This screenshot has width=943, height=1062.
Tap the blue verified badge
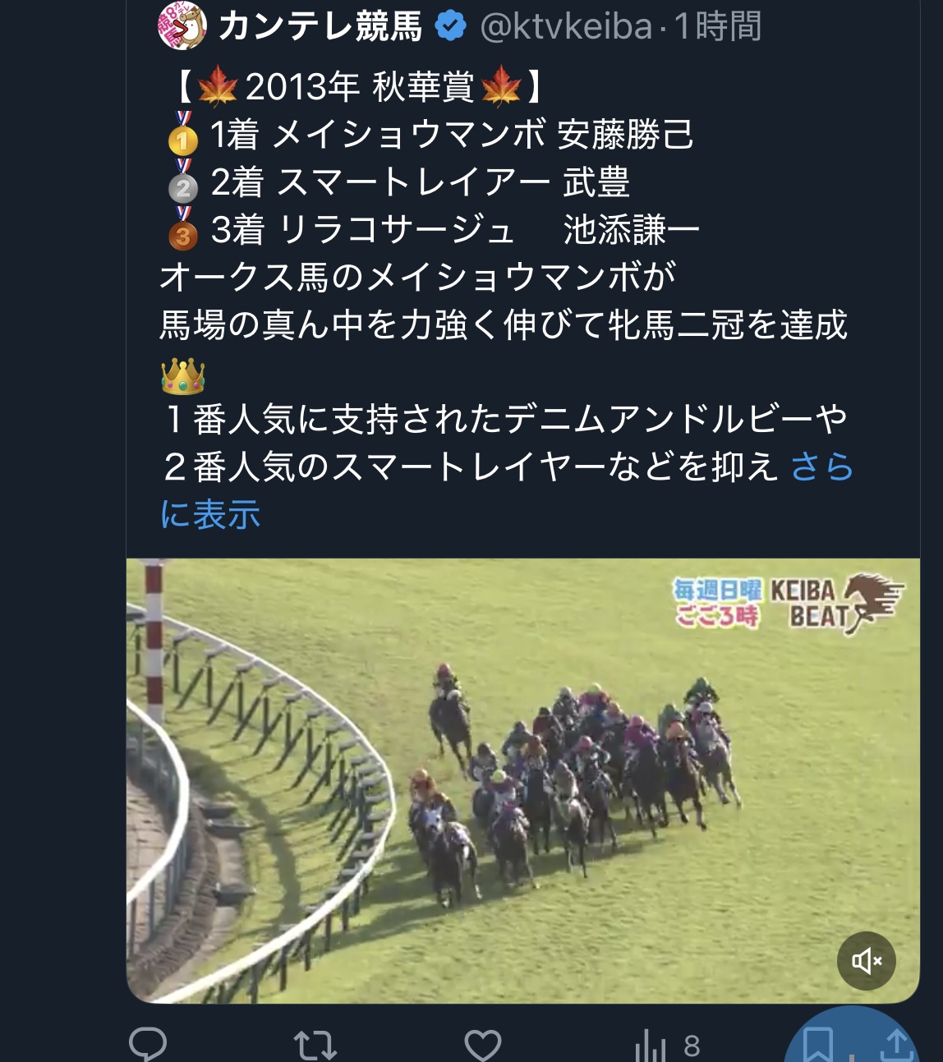pos(450,27)
